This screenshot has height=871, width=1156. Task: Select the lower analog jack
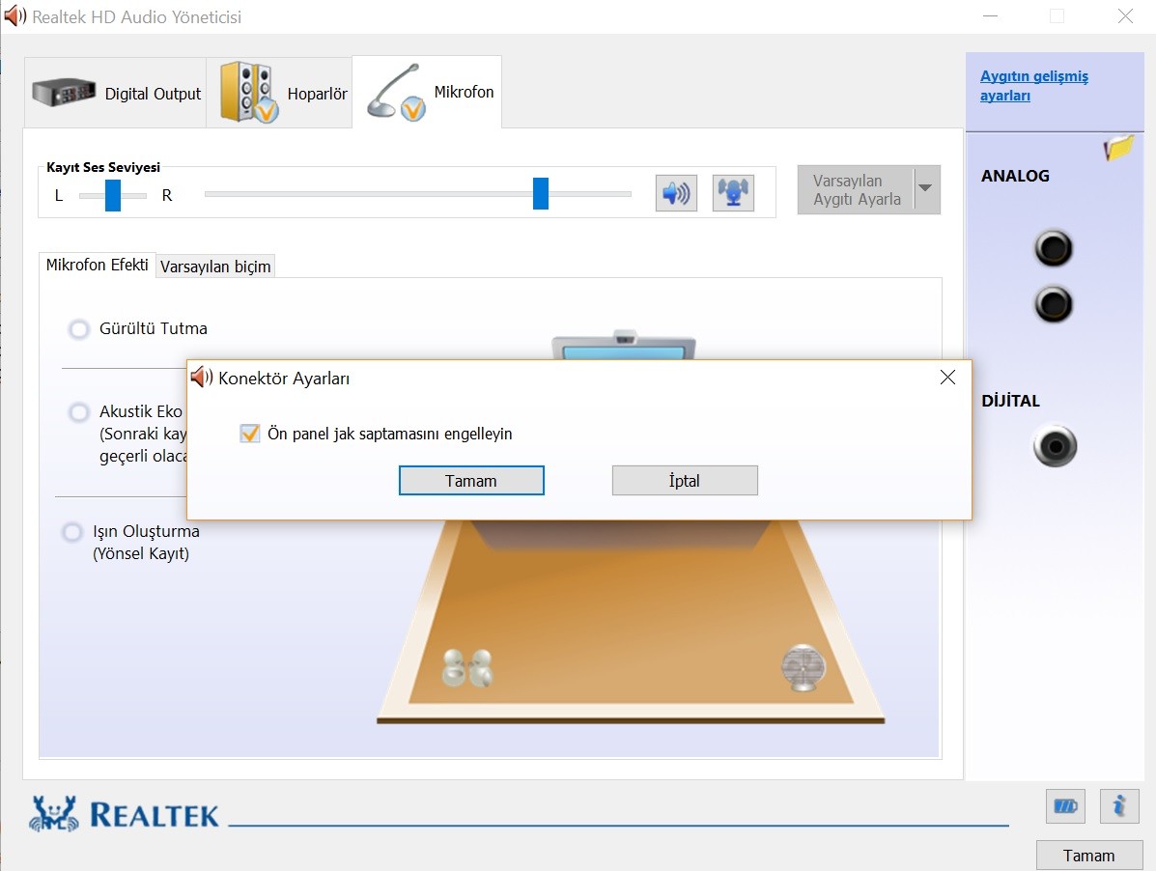[x=1054, y=304]
